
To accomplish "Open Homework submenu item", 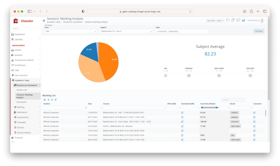I will (x=21, y=102).
